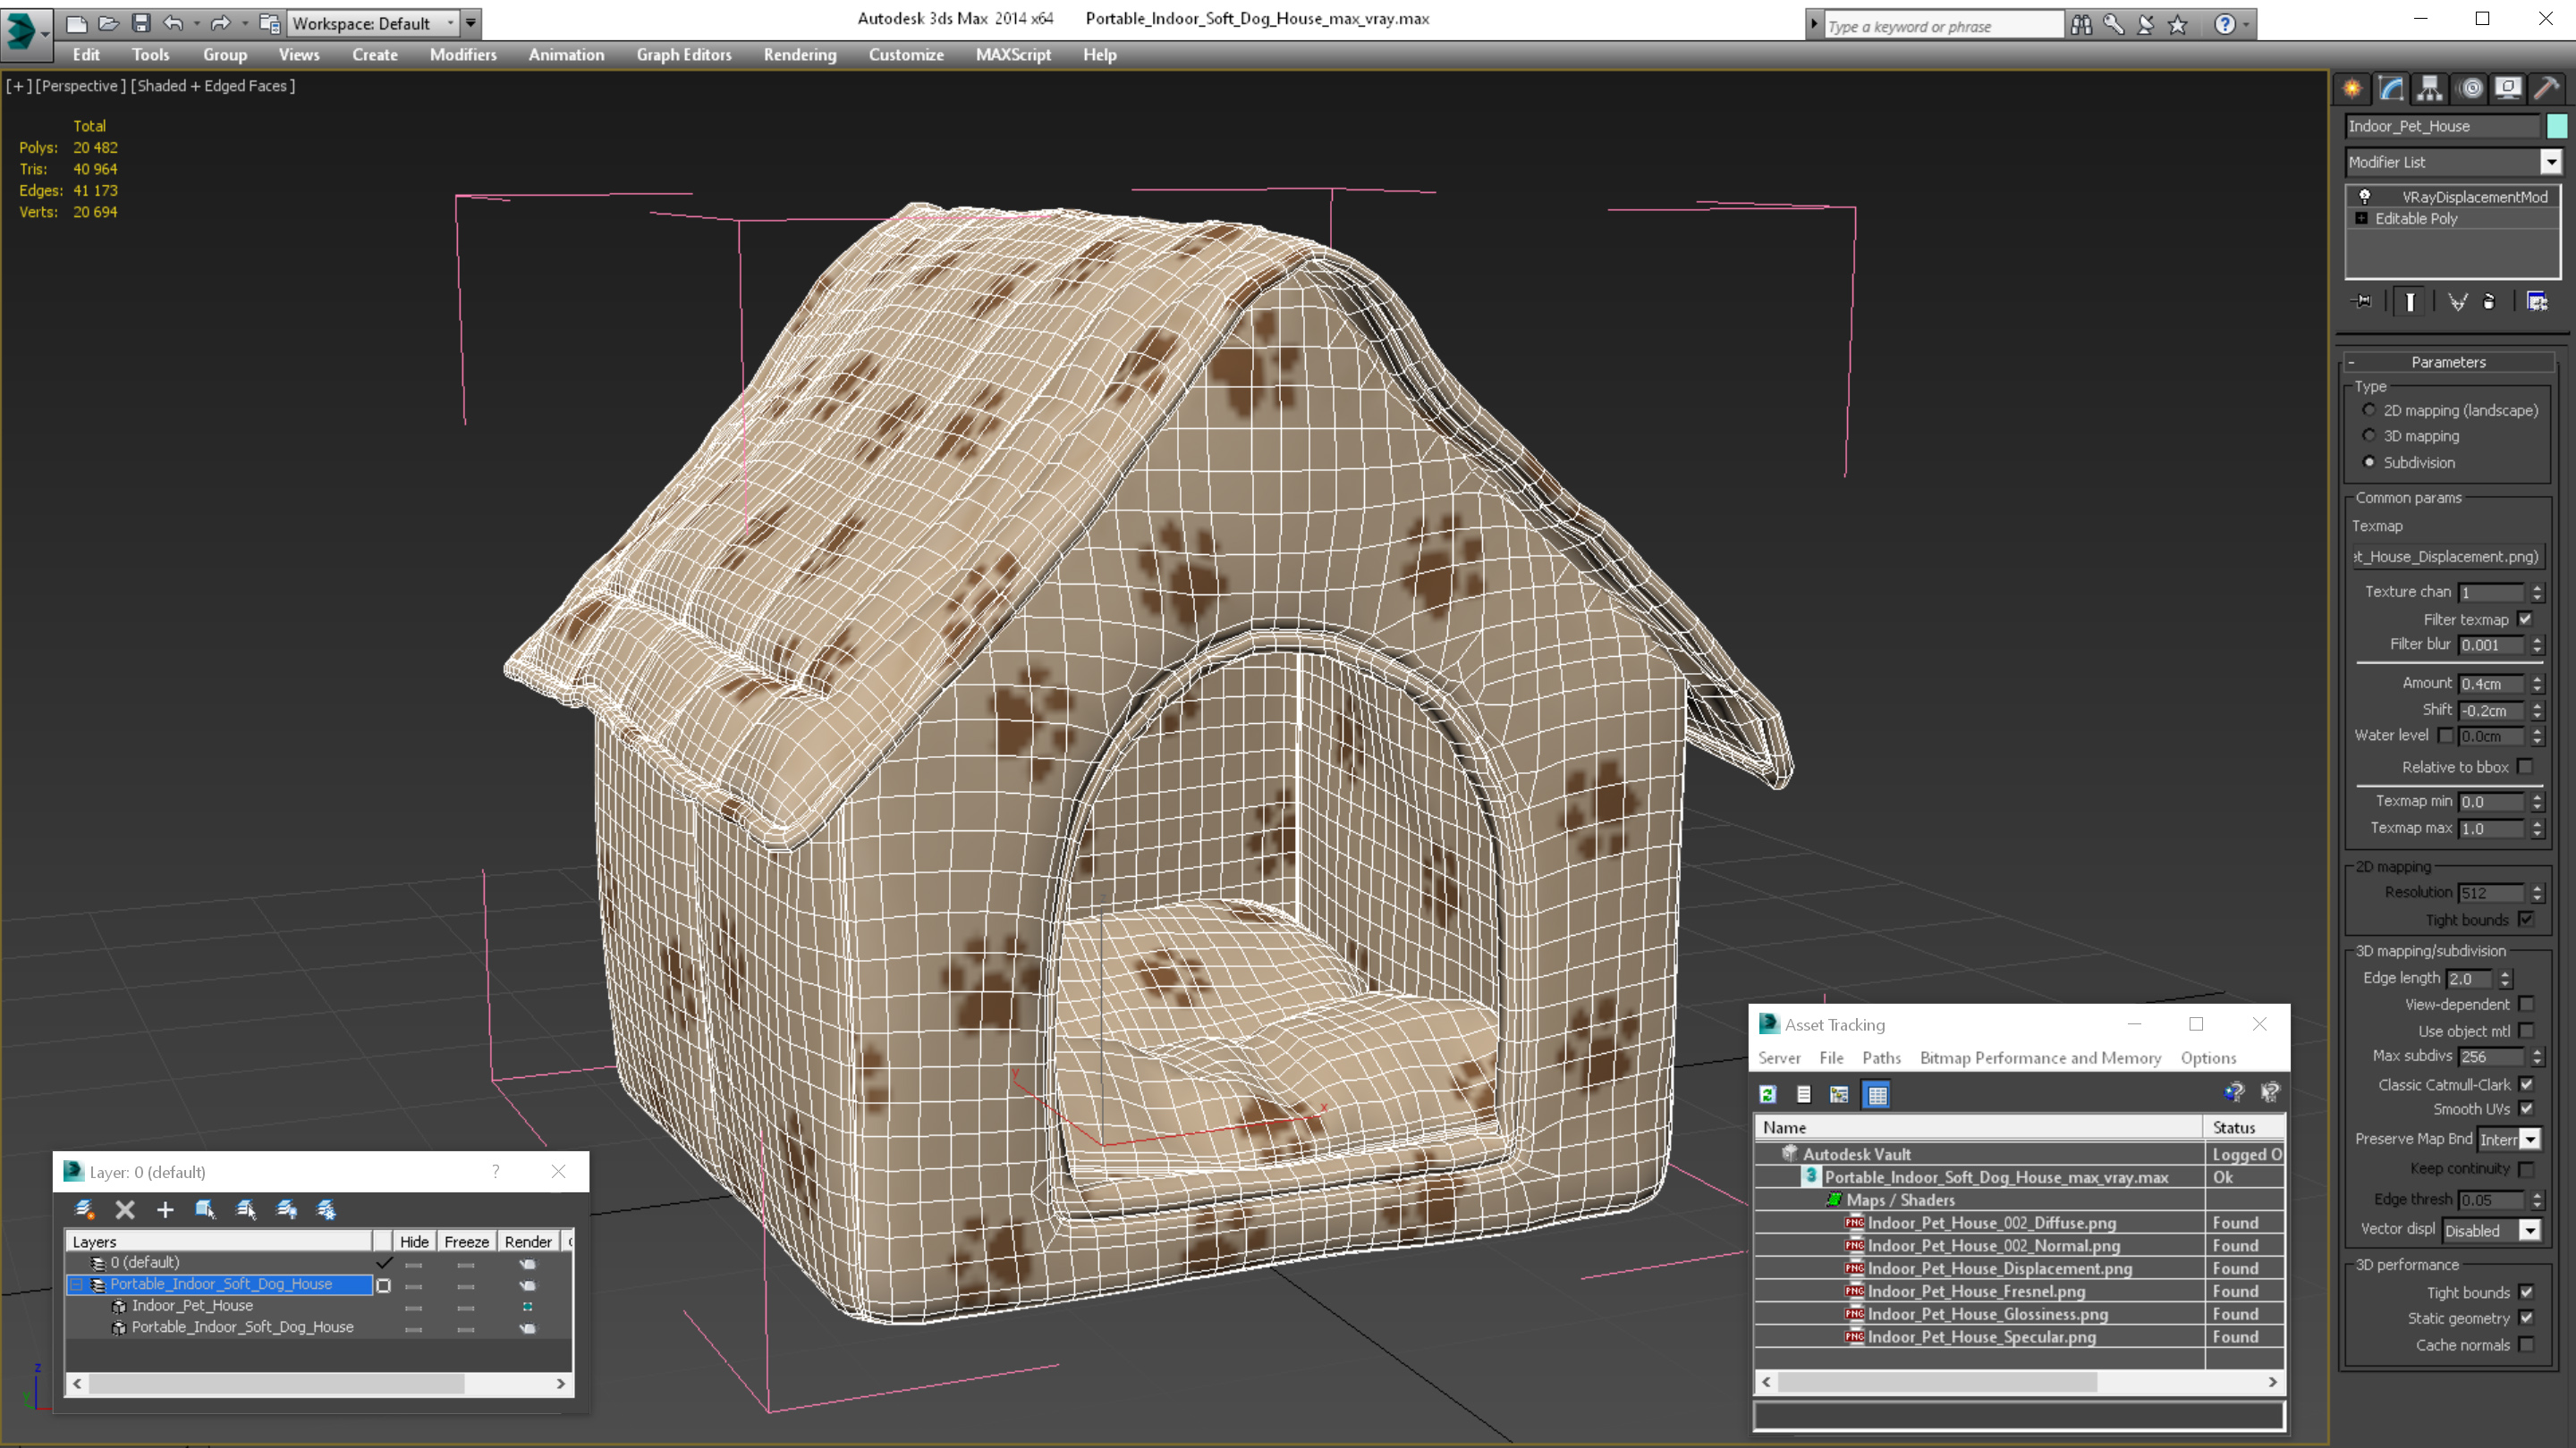
Task: Toggle VRayDisplacementMod light bulb on or off
Action: click(2365, 197)
